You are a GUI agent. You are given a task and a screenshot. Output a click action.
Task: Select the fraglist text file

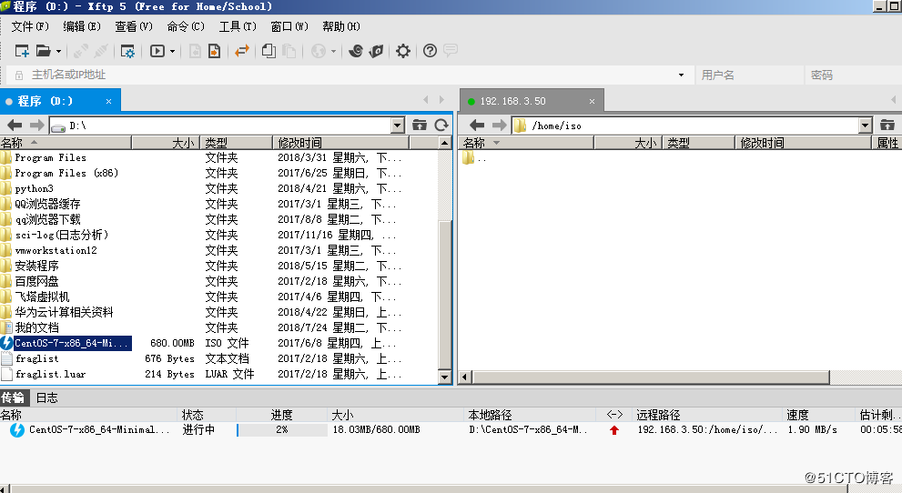(x=36, y=358)
